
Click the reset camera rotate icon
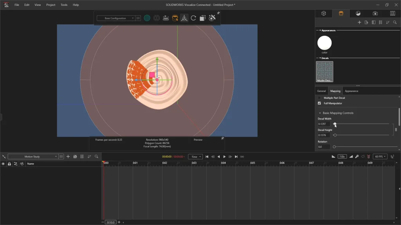[193, 18]
